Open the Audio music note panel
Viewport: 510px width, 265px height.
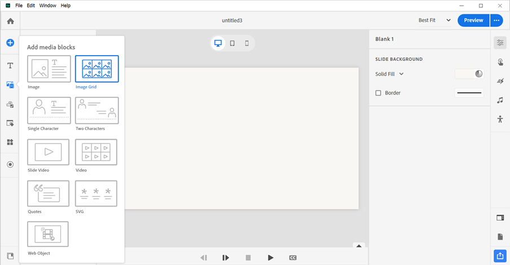pos(500,100)
